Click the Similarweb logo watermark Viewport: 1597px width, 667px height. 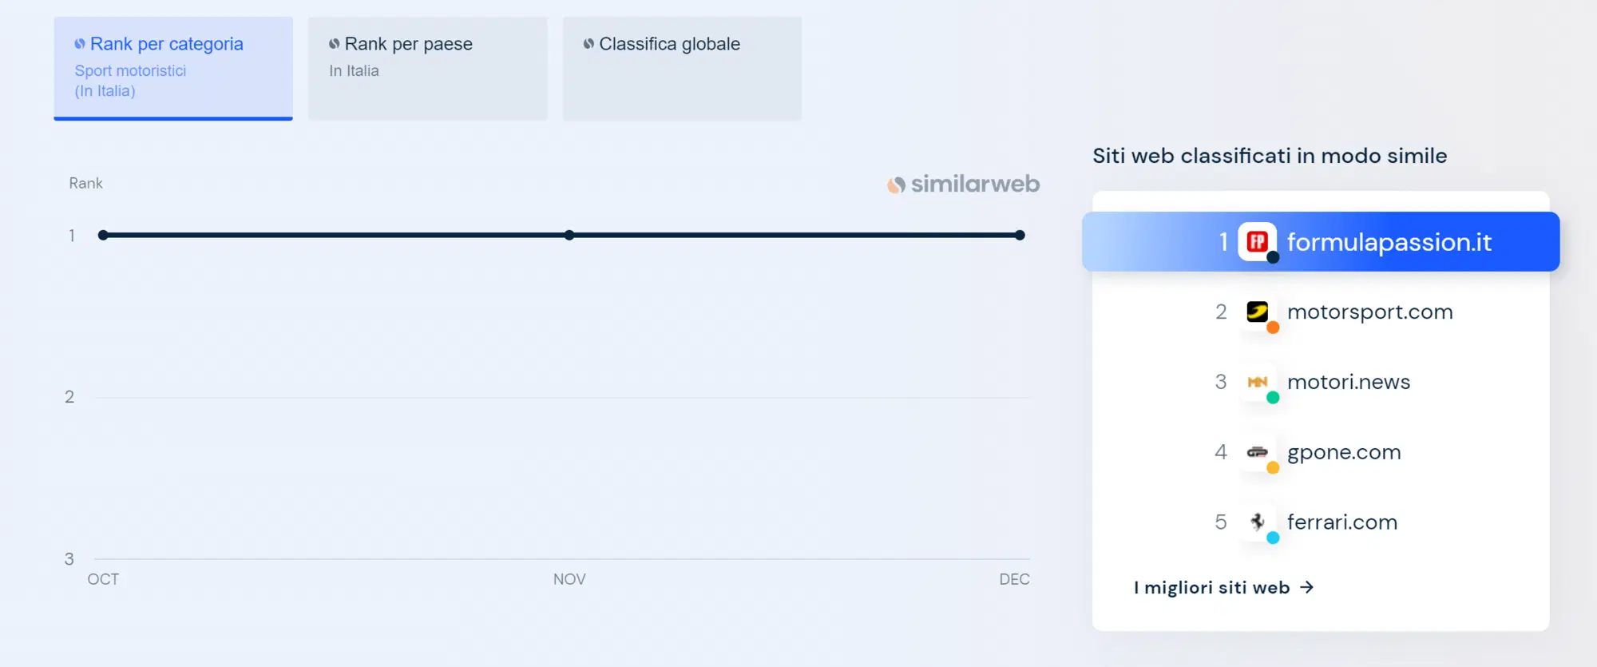pyautogui.click(x=963, y=185)
